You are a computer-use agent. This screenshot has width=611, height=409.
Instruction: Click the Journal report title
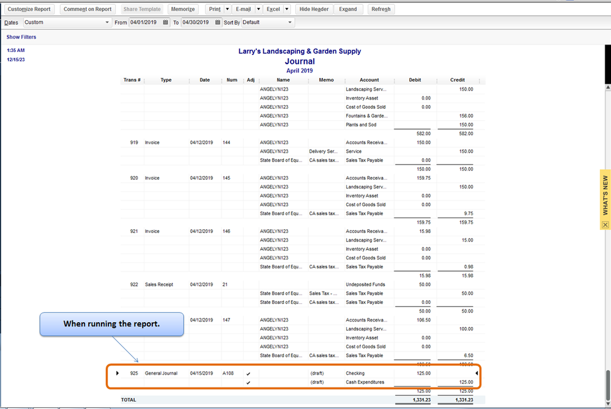[x=300, y=61]
